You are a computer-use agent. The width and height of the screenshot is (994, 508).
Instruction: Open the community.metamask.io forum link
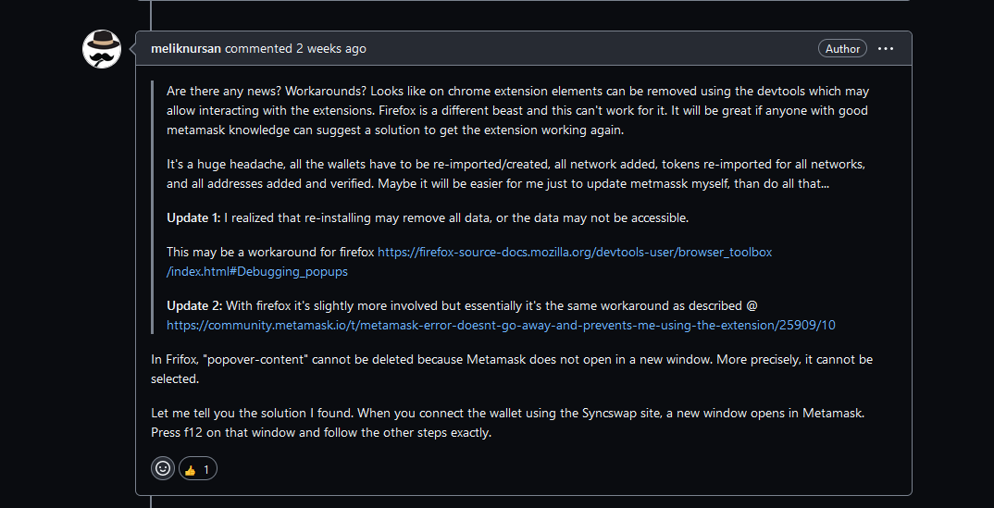[501, 326]
